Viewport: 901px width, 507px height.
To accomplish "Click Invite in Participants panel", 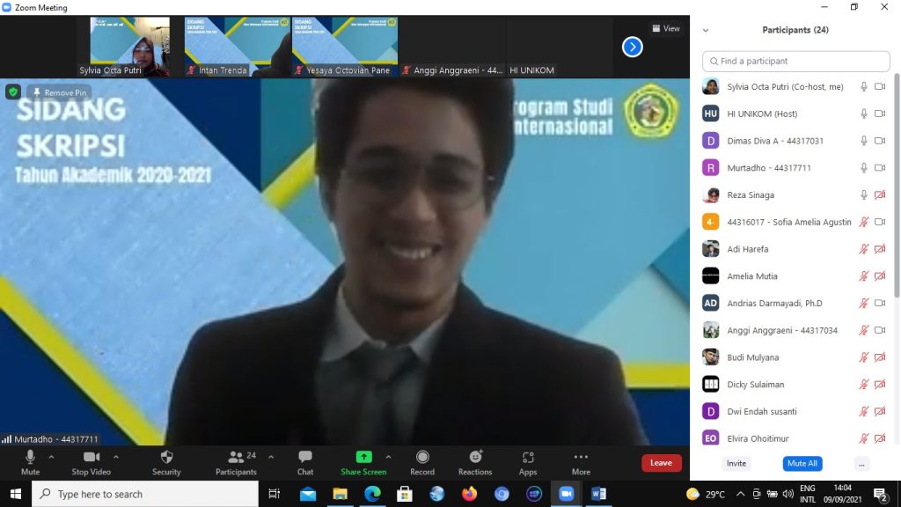I will pos(736,463).
